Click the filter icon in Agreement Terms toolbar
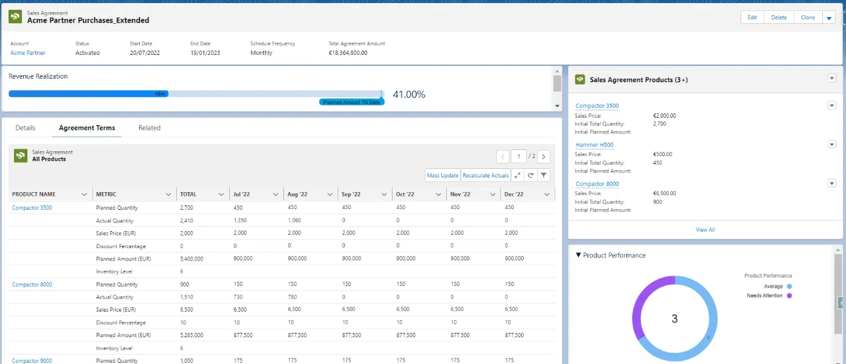This screenshot has height=364, width=846. 542,175
